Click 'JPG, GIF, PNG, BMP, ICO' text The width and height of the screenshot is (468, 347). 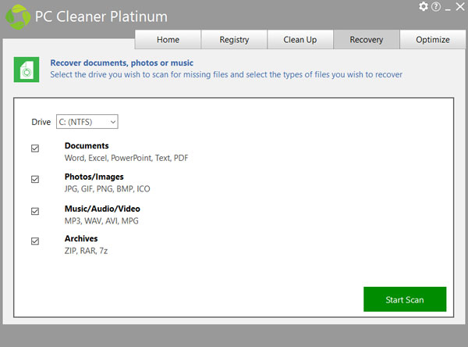pos(107,189)
